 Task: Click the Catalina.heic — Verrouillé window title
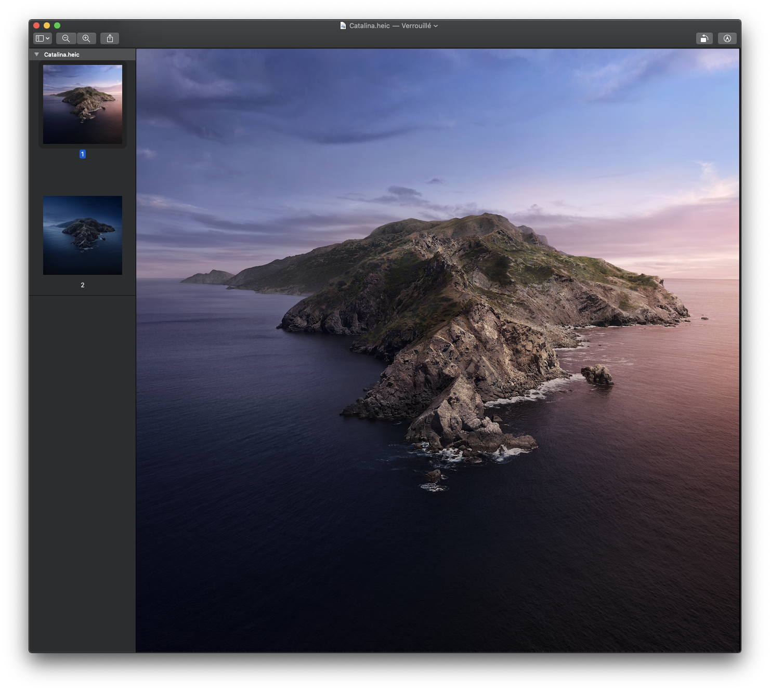pos(390,25)
